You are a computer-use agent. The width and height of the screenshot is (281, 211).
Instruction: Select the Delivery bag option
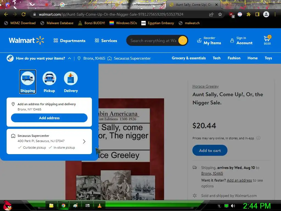71,82
